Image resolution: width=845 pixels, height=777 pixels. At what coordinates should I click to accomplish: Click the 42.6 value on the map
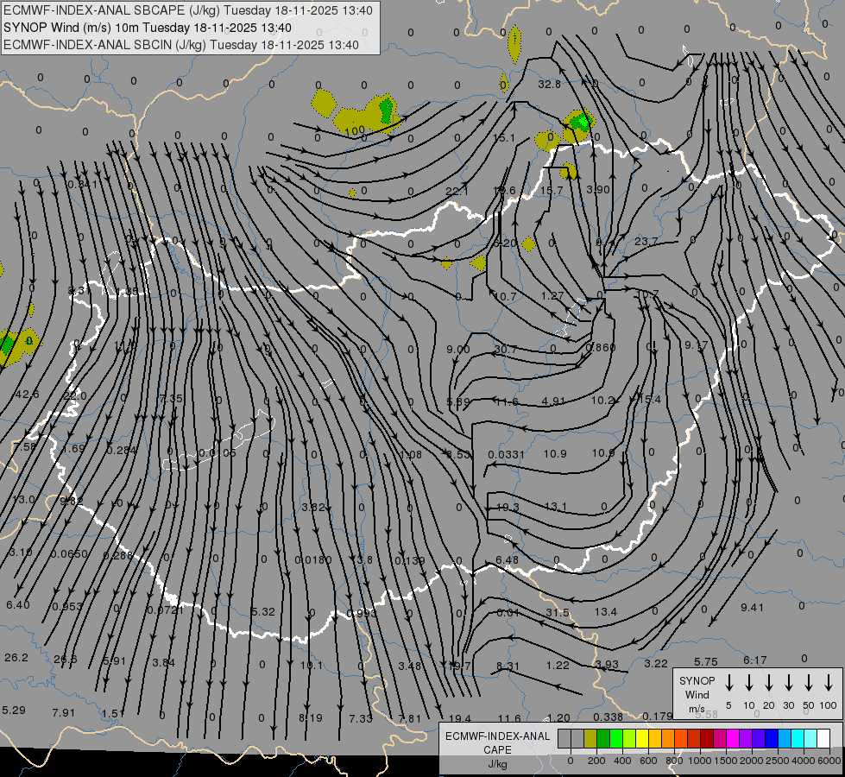pyautogui.click(x=27, y=395)
